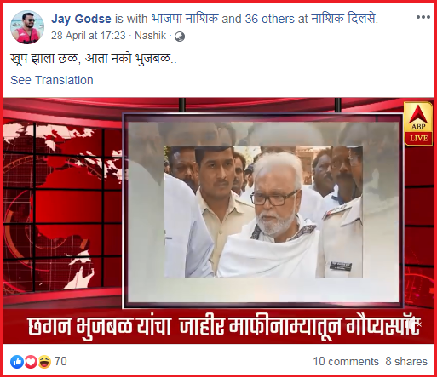Open the भाजपा नाशिक tagged page

185,19
